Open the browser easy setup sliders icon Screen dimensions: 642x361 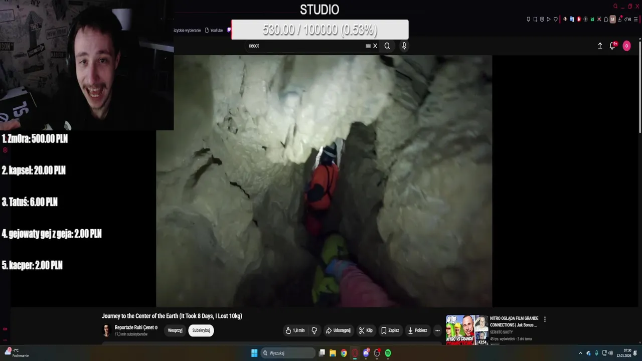[x=636, y=19]
